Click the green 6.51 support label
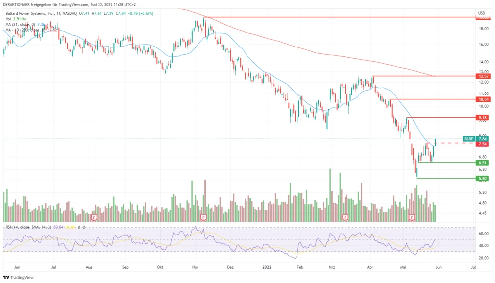 [483, 163]
